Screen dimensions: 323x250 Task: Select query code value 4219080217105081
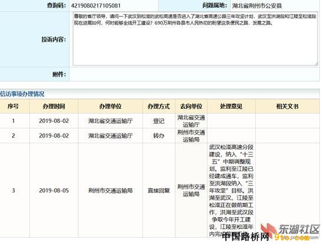96,5
